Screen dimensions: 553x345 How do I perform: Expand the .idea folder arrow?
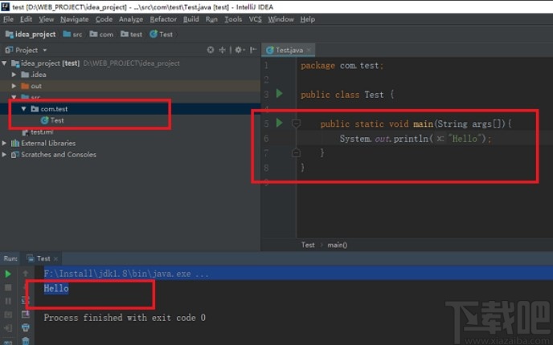coord(14,75)
